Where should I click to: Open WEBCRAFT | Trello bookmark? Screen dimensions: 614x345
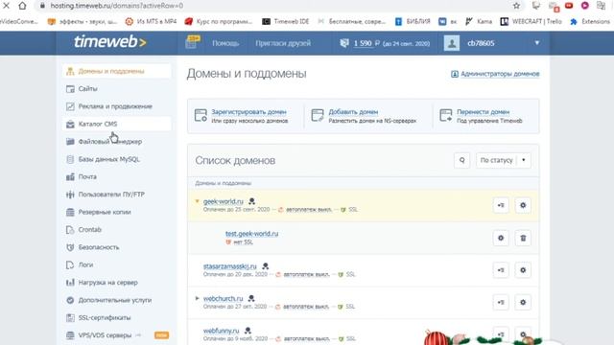click(531, 21)
